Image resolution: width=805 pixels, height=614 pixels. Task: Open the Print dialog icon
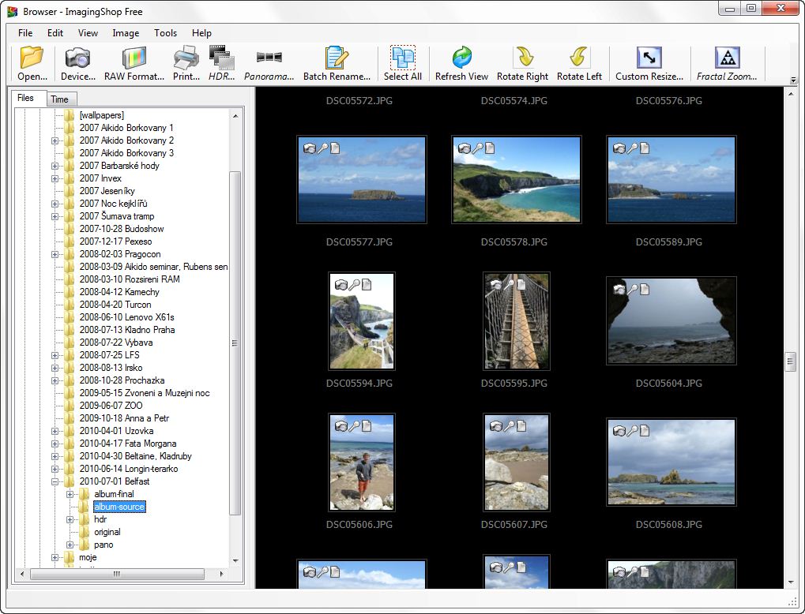click(x=186, y=63)
